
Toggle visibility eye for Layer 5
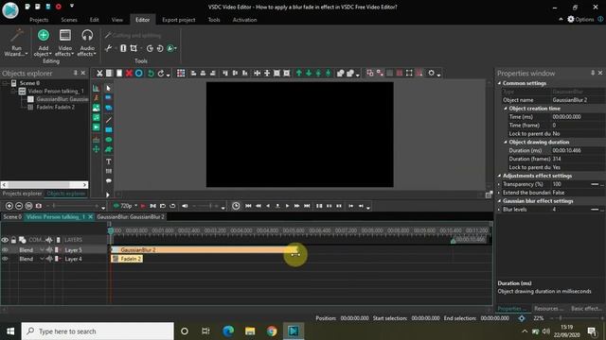5,249
